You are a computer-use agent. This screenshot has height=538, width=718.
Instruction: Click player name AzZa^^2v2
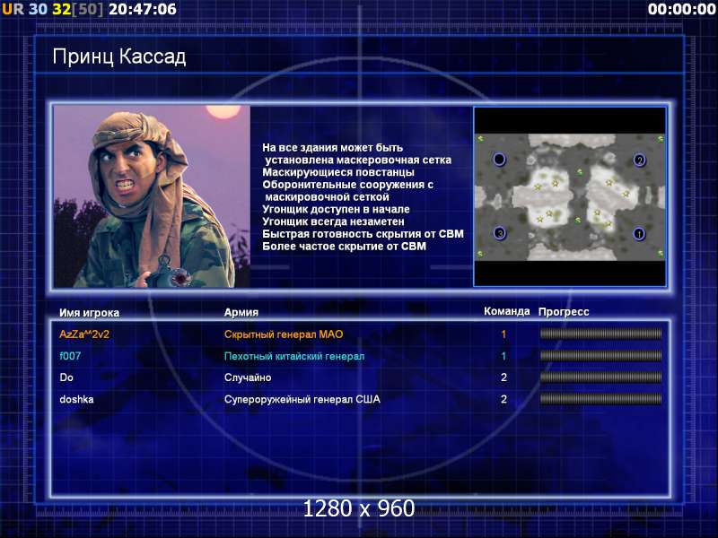[x=84, y=334]
